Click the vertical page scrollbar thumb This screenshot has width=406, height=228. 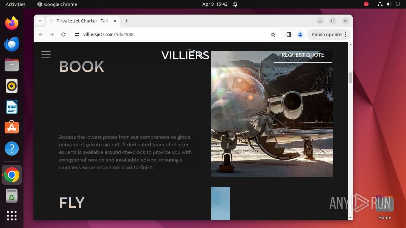[x=350, y=78]
